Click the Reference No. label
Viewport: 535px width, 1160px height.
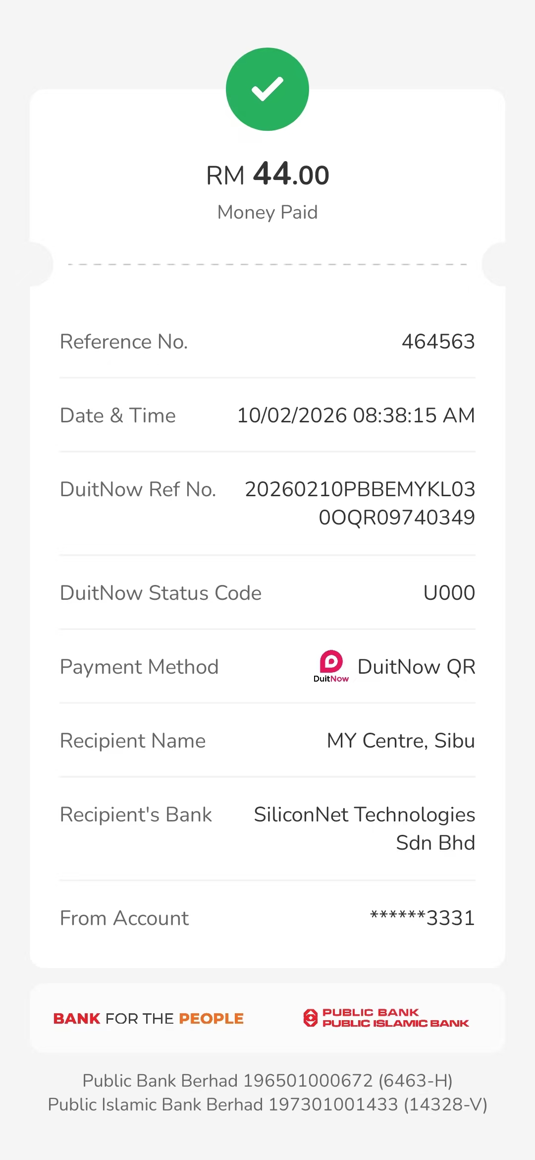(124, 342)
